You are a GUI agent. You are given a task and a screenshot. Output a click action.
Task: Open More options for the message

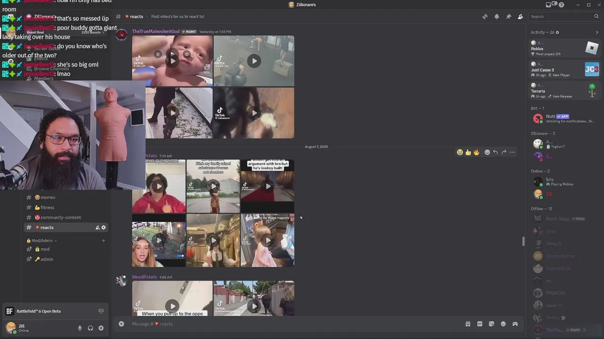(512, 152)
